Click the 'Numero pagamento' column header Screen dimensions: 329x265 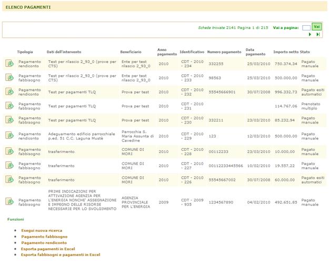click(x=224, y=52)
